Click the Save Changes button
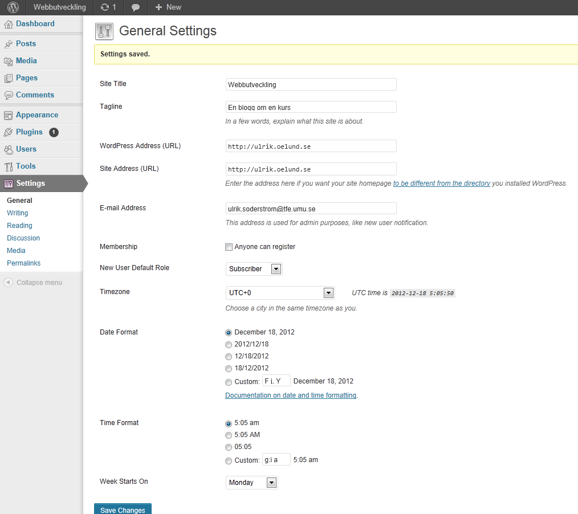The image size is (578, 514). click(123, 509)
